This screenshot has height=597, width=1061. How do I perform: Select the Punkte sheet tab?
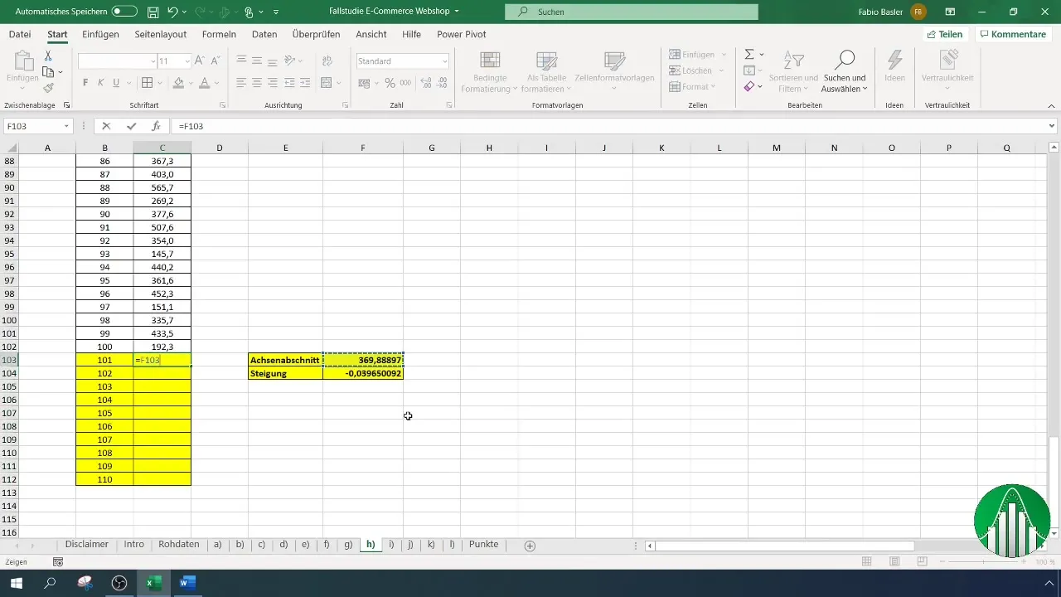(x=484, y=545)
